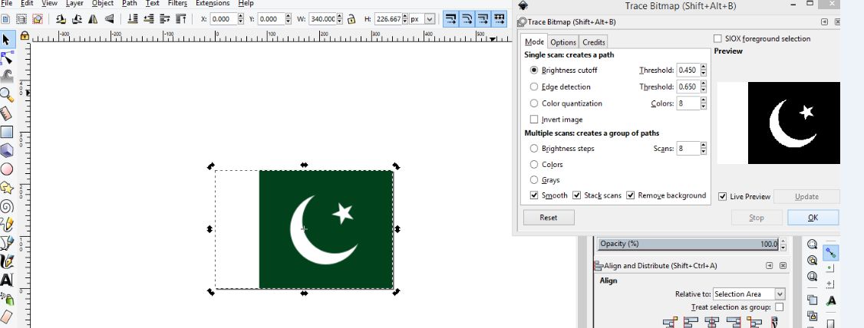
Task: Select the Star polygon tool
Action: [6, 188]
